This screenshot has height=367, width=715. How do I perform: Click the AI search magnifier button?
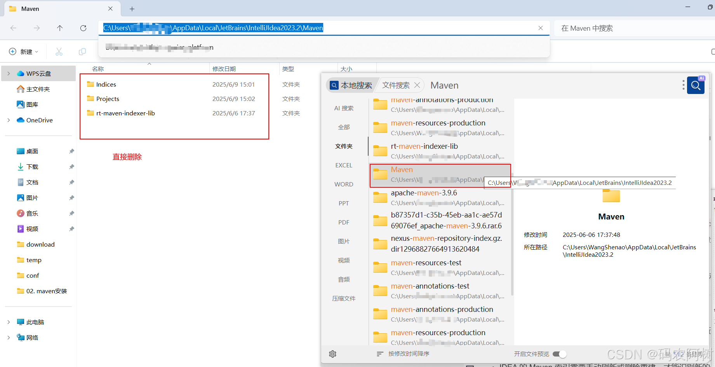pyautogui.click(x=696, y=85)
